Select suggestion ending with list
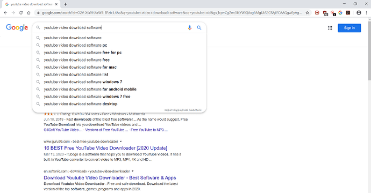The height and width of the screenshot is (193, 371). 119,75
